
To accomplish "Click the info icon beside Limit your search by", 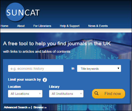I will (x=45, y=80).
